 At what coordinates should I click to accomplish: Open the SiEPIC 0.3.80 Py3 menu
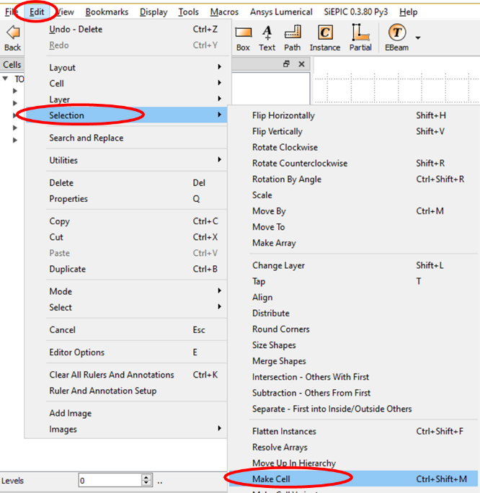(x=355, y=12)
